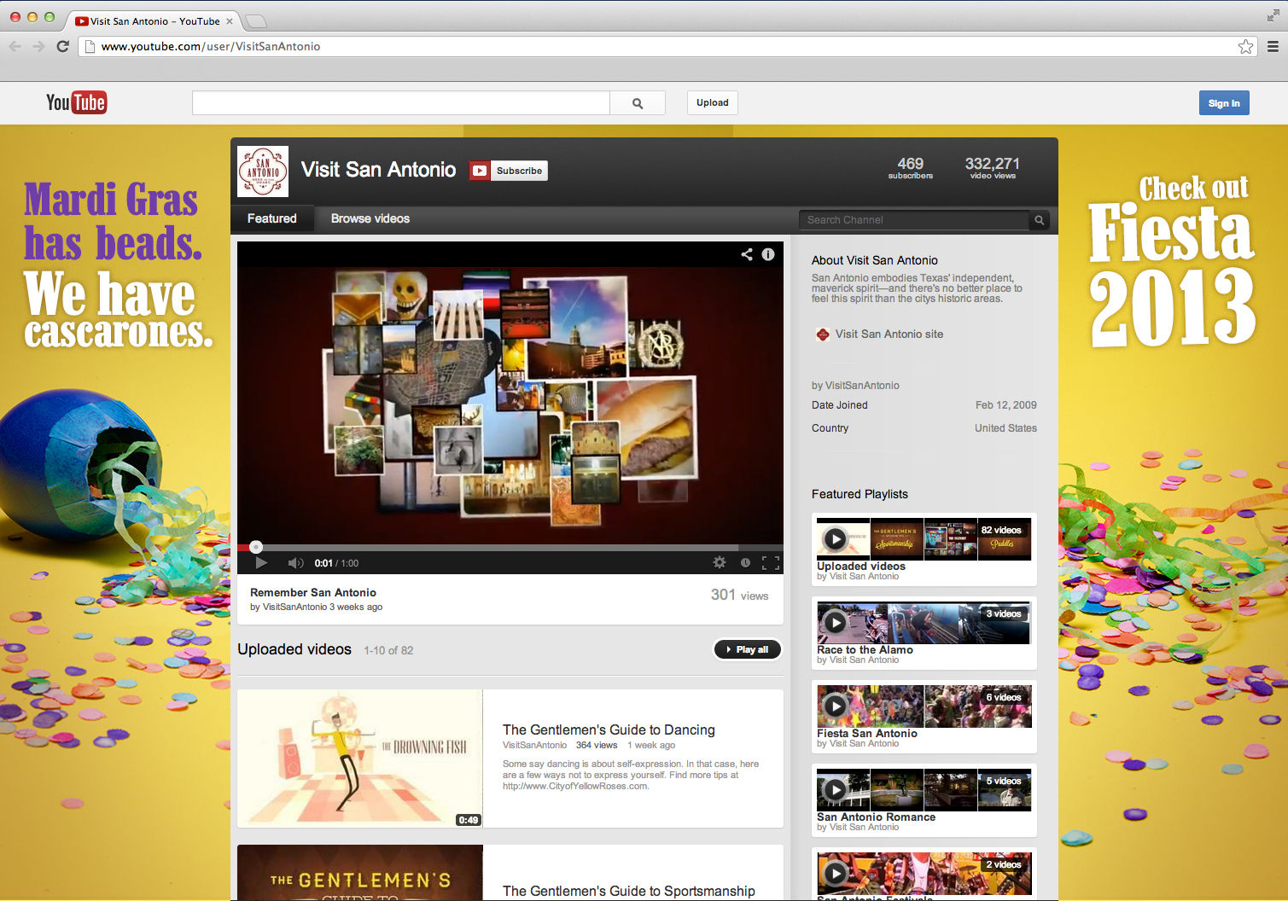Click the Uploaded videos playlist title
The width and height of the screenshot is (1288, 901).
click(x=861, y=567)
